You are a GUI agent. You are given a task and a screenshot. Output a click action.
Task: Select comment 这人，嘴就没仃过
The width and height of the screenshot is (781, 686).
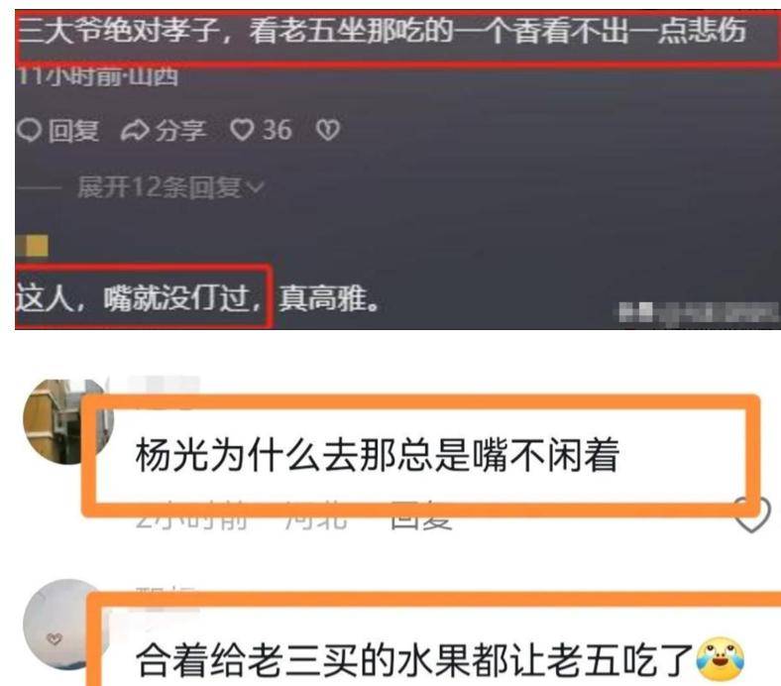tap(139, 298)
